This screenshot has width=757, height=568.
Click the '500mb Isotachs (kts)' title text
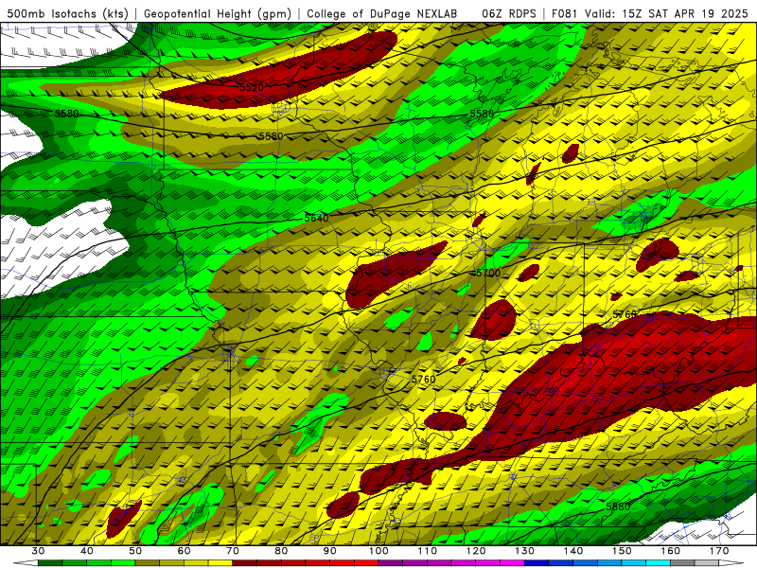pyautogui.click(x=68, y=14)
